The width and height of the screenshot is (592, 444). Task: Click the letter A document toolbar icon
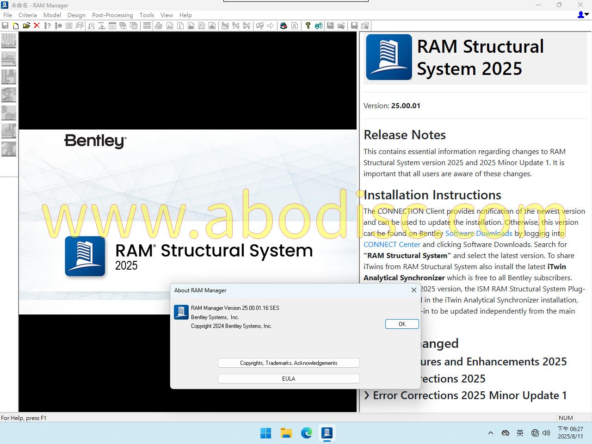pyautogui.click(x=295, y=26)
